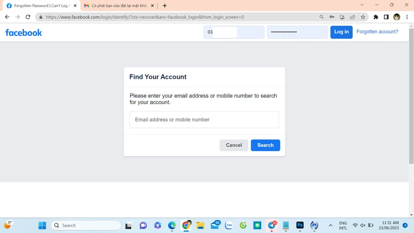The image size is (414, 233).
Task: View site info via the padlock icon
Action: [x=41, y=17]
